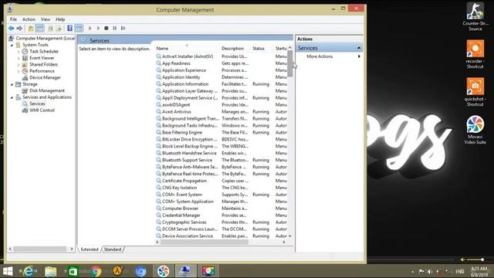Click the Export List toolbar icon
The width and height of the screenshot is (494, 278).
[x=59, y=29]
